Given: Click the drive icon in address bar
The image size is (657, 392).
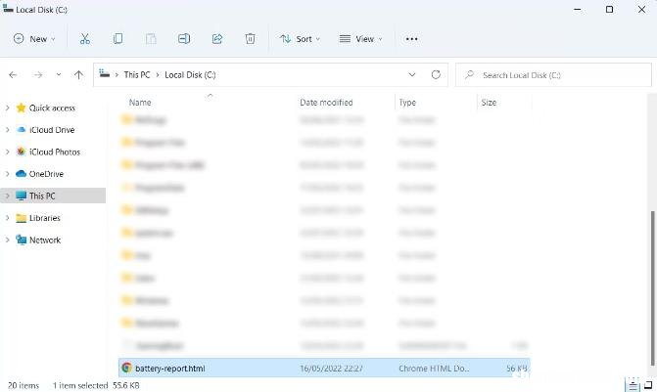Looking at the screenshot, I should (105, 74).
